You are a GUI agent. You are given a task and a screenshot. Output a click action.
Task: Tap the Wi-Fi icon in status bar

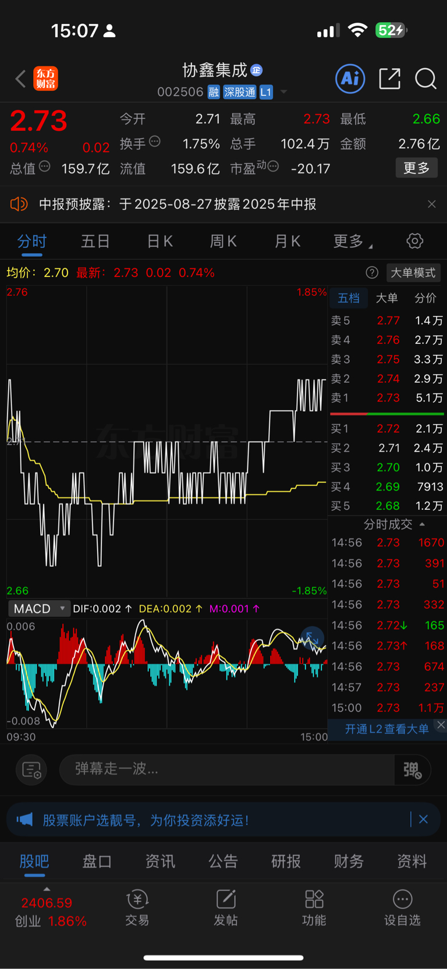pyautogui.click(x=357, y=30)
